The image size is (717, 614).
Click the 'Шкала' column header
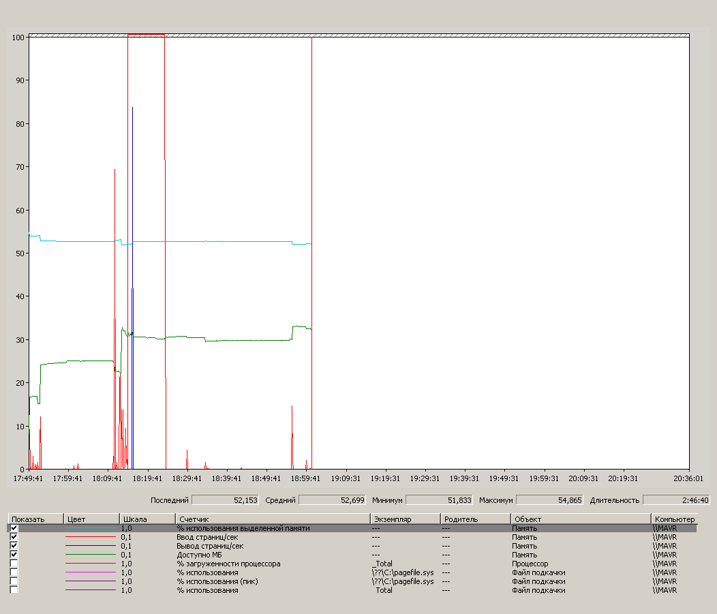tap(147, 519)
